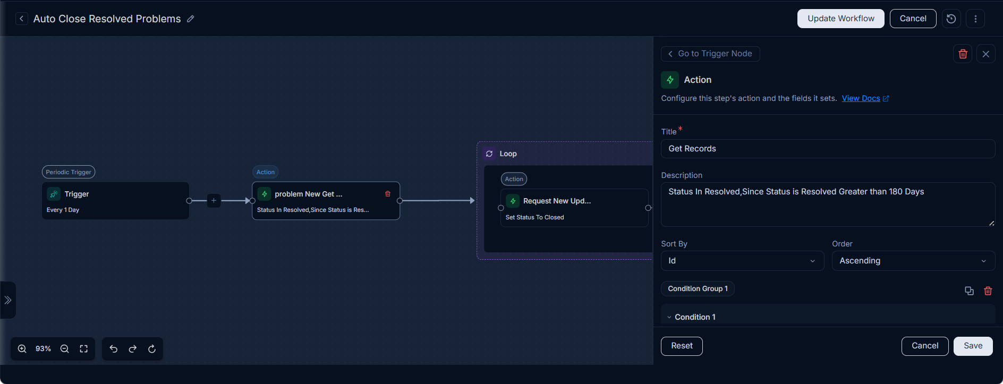This screenshot has width=1003, height=384.
Task: Click the green Action lightning icon
Action: [x=670, y=80]
